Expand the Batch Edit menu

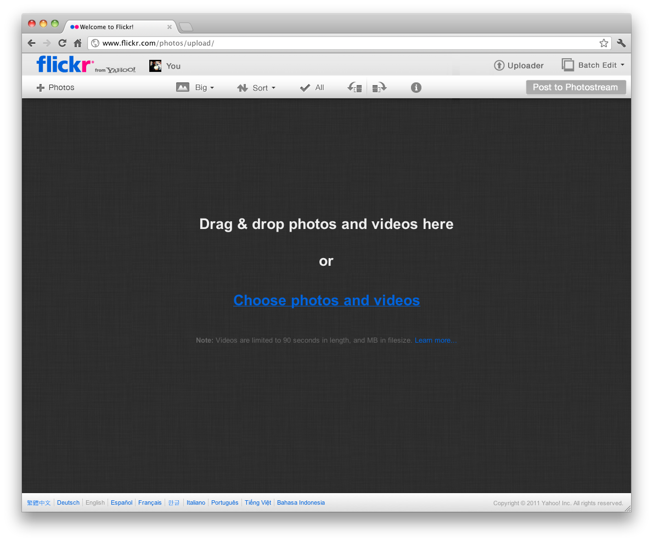coord(593,65)
